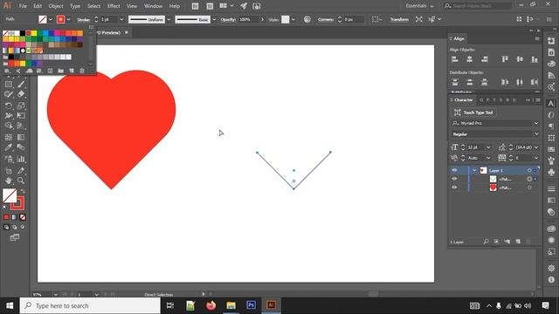Select the Blend tool

21,147
